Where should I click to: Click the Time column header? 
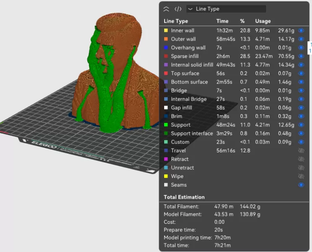tap(222, 21)
